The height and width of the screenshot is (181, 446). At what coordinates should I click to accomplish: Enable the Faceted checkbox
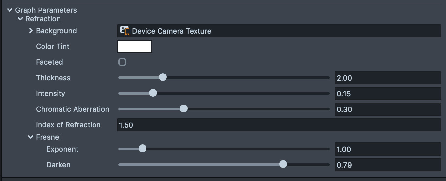click(122, 62)
